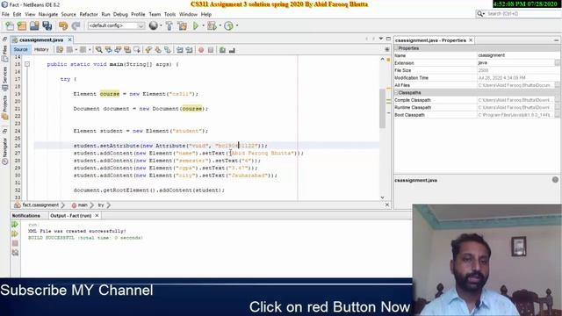
Task: Open the File menu
Action: pyautogui.click(x=5, y=14)
